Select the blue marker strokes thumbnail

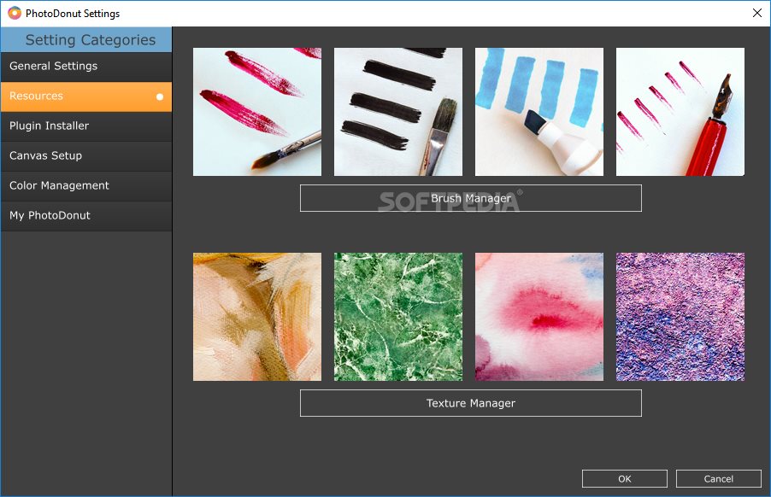539,112
